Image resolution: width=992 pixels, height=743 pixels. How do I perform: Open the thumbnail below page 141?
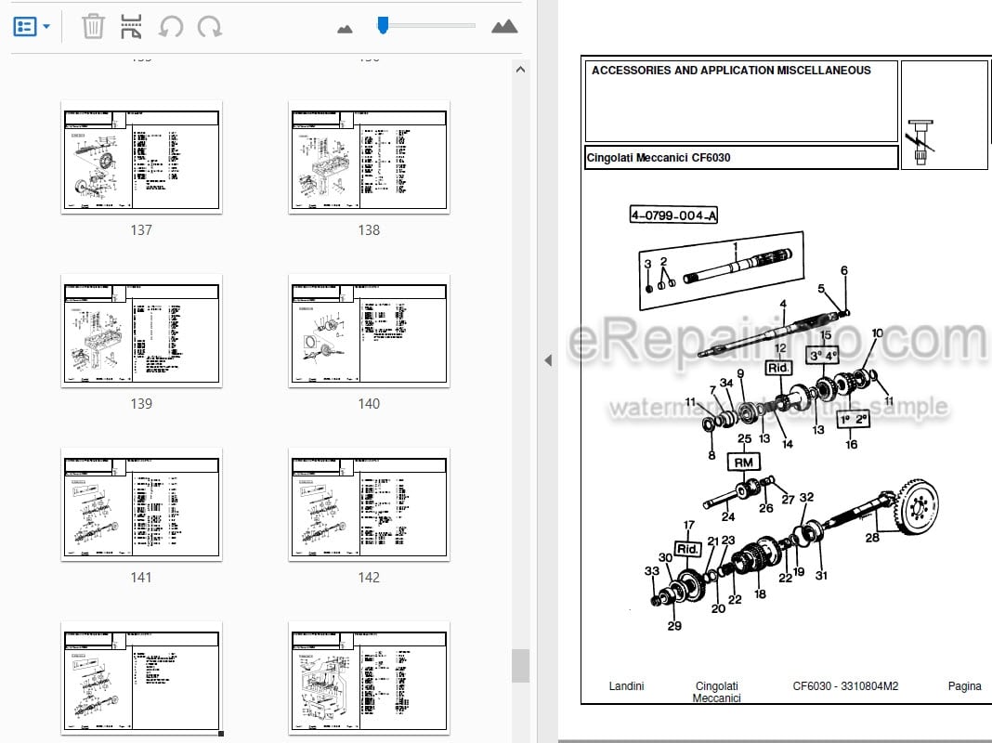pos(141,679)
